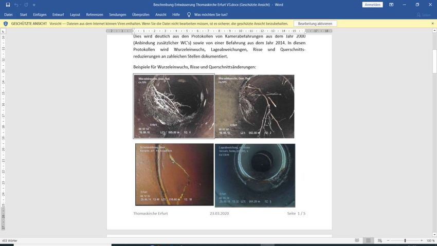
Task: Click the text 'reduzierungen an zahleichen Stellen dokumentiert.'
Action: (x=180, y=56)
